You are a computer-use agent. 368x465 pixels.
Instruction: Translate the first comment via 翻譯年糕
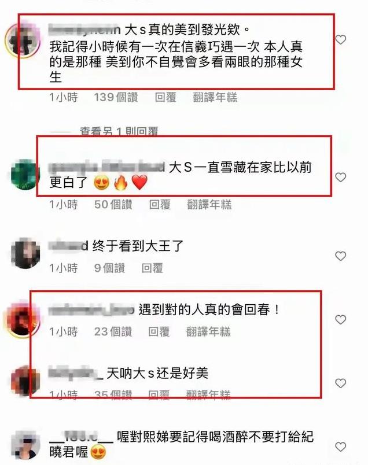[x=215, y=97]
